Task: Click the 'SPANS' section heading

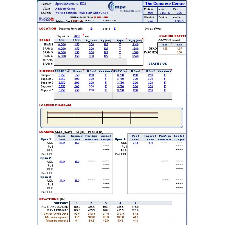Action: point(45,40)
